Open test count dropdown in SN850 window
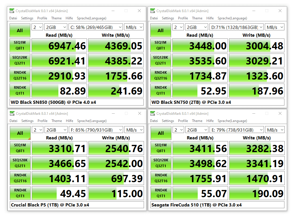Screen dimensions: 296x216 (x=37, y=27)
